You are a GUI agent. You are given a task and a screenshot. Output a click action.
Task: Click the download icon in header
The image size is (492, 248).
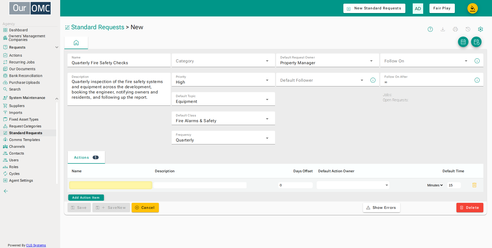point(443,29)
